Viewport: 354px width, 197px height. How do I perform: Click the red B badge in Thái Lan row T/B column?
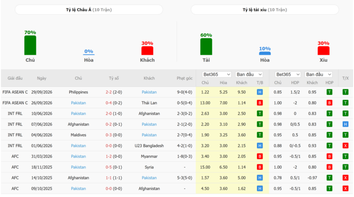click(x=260, y=103)
